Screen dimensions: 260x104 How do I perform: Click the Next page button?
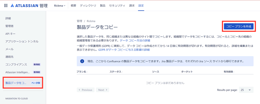click(x=103, y=90)
